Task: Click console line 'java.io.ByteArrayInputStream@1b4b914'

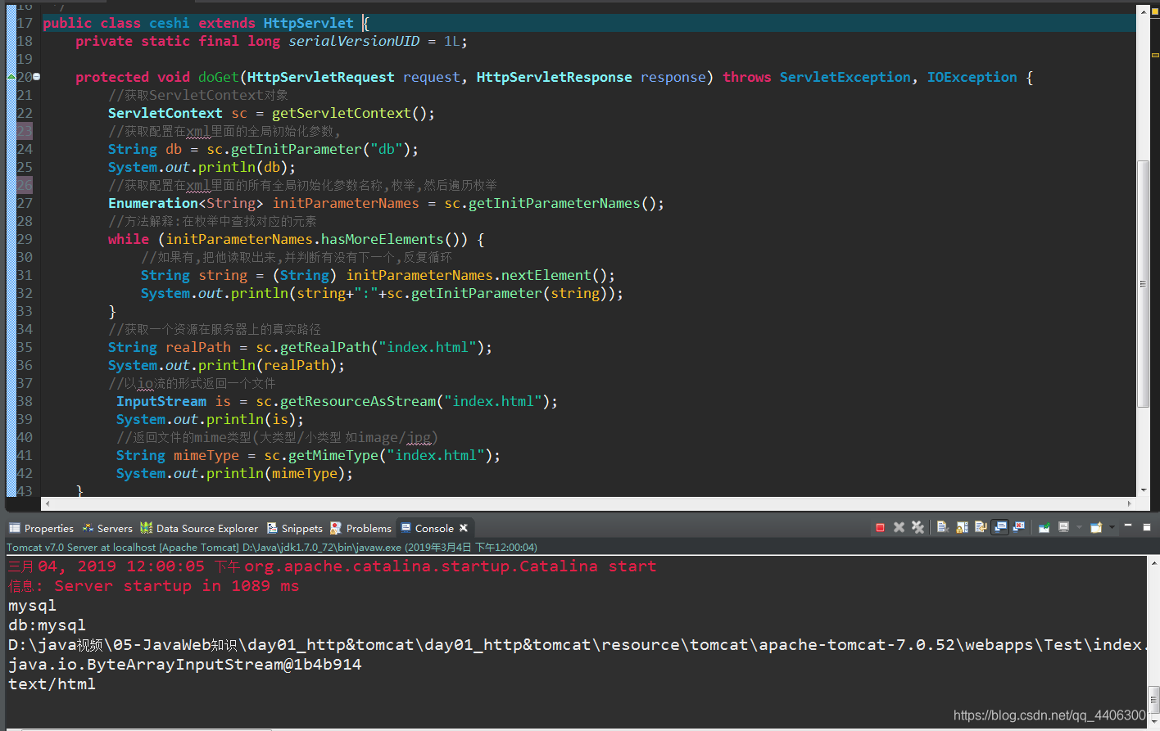Action: [x=185, y=664]
